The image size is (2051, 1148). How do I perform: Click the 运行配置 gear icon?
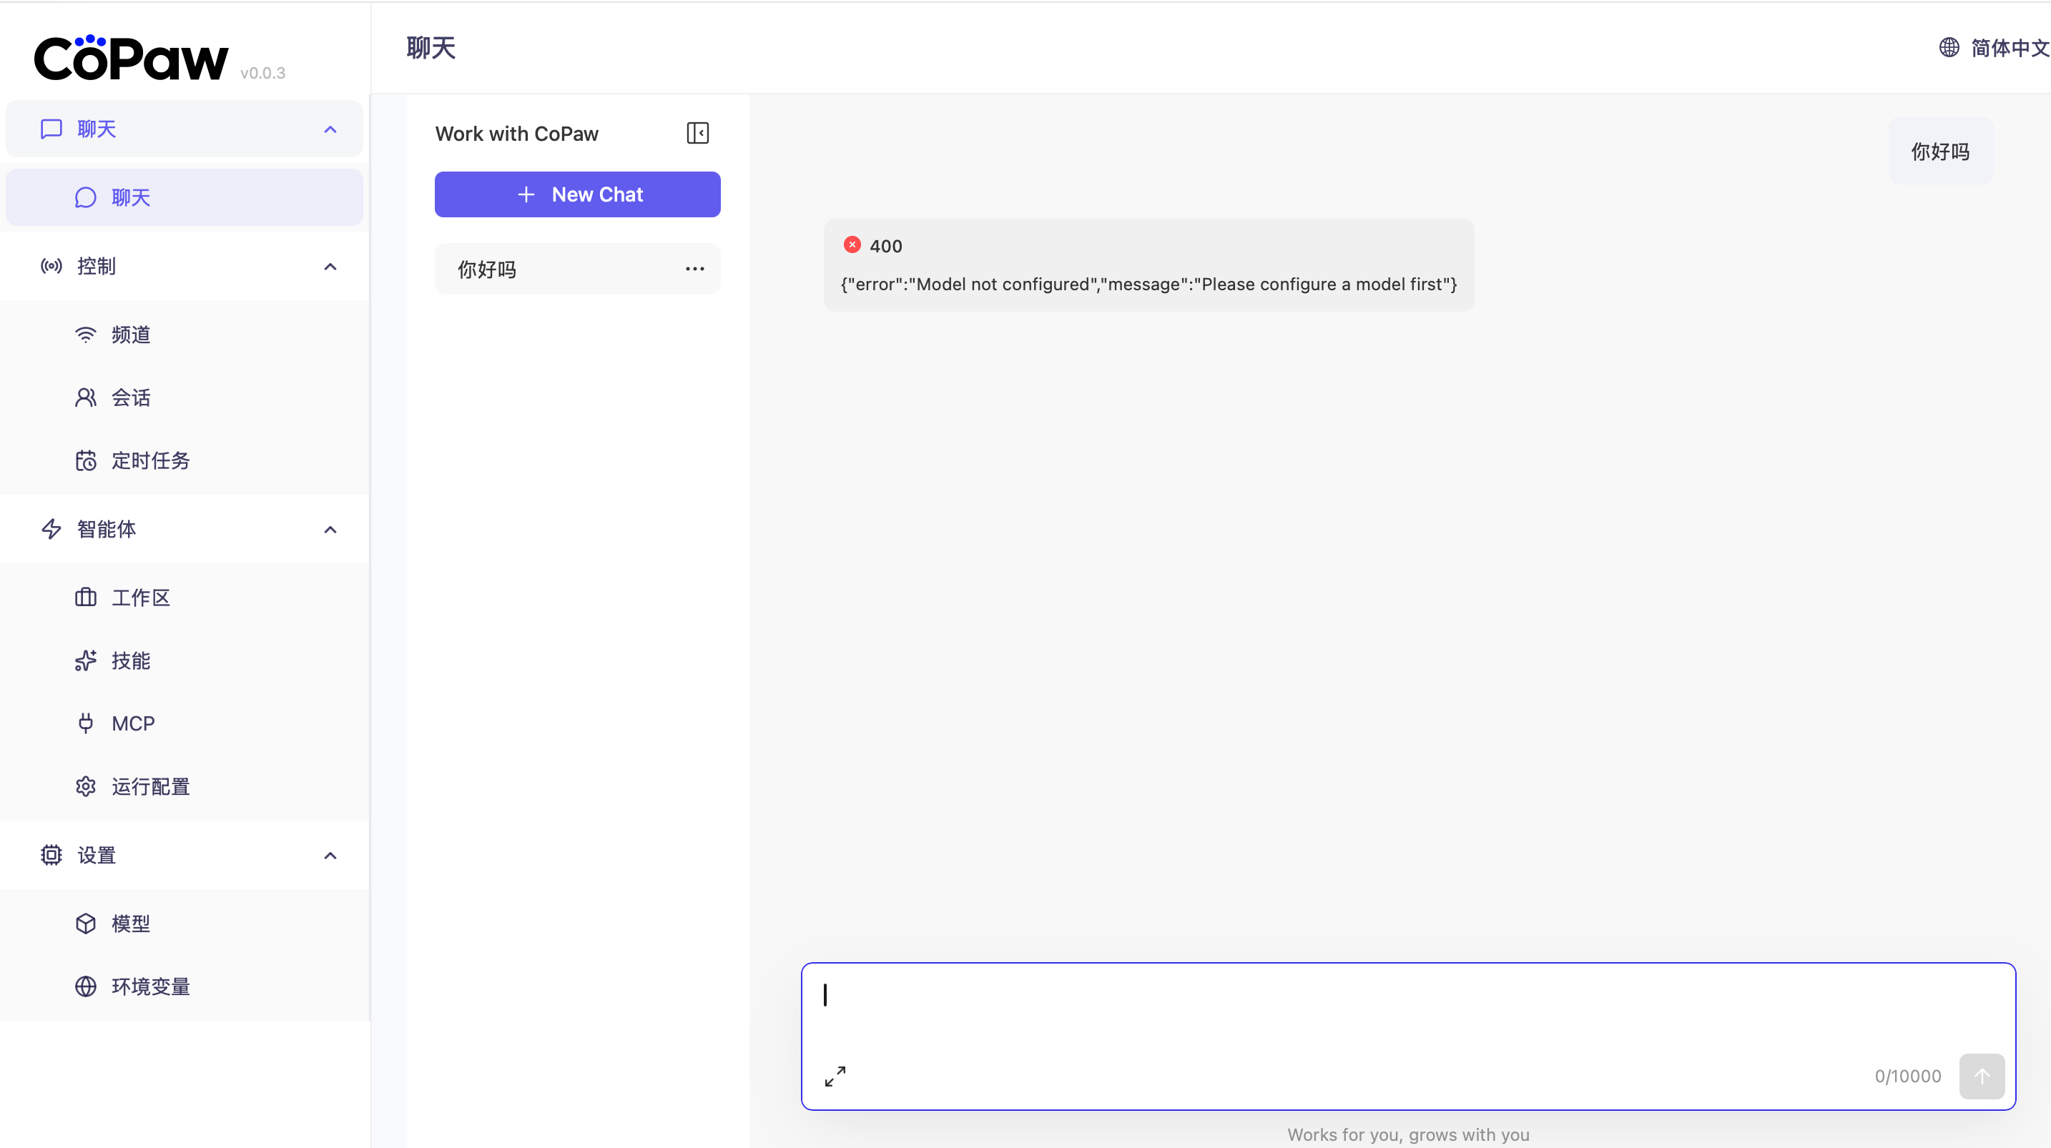pyautogui.click(x=85, y=786)
